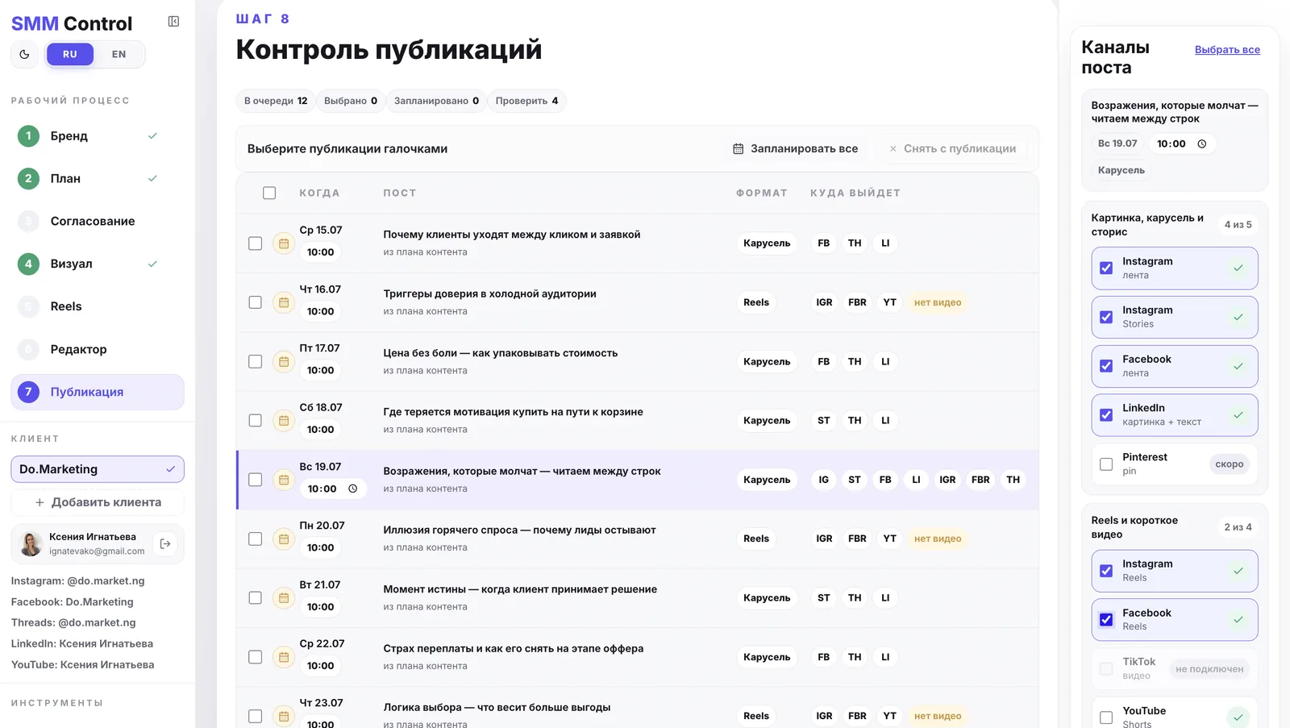Click the calendar icon for Ср 22.07 row

pyautogui.click(x=284, y=657)
